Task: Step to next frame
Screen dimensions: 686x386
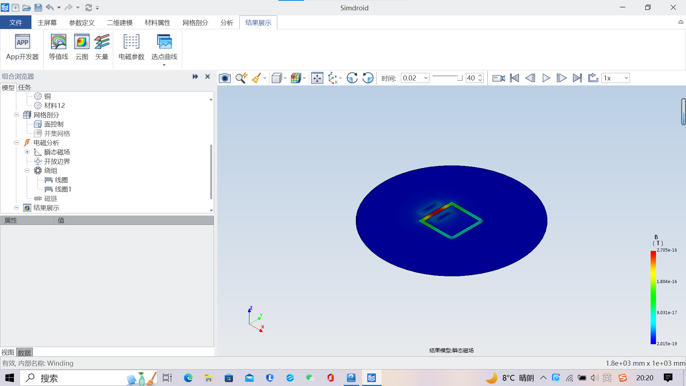Action: click(562, 78)
